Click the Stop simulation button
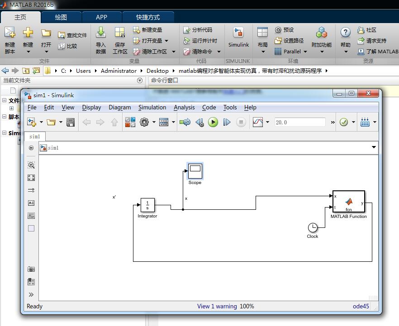Viewport: 399px width, 326px height. click(241, 123)
